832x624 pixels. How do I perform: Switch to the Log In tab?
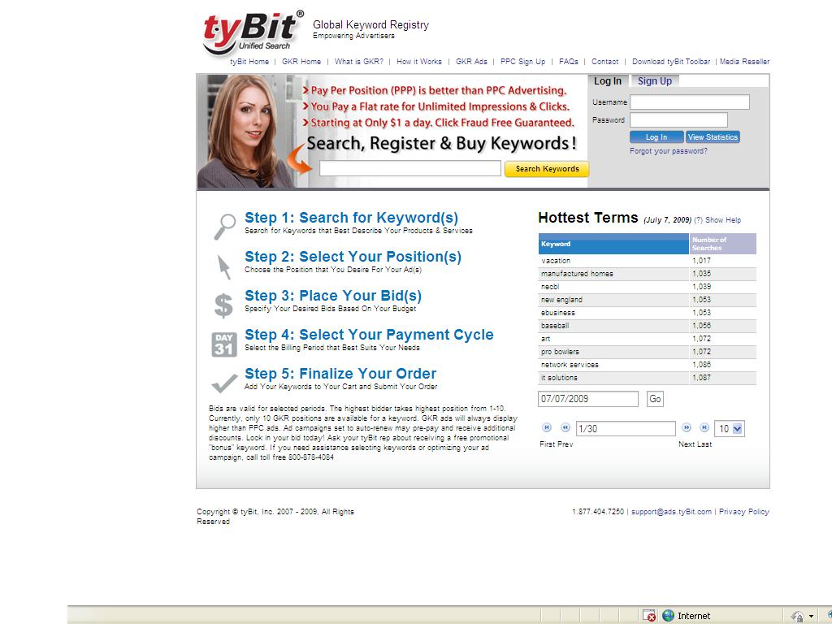[x=608, y=81]
